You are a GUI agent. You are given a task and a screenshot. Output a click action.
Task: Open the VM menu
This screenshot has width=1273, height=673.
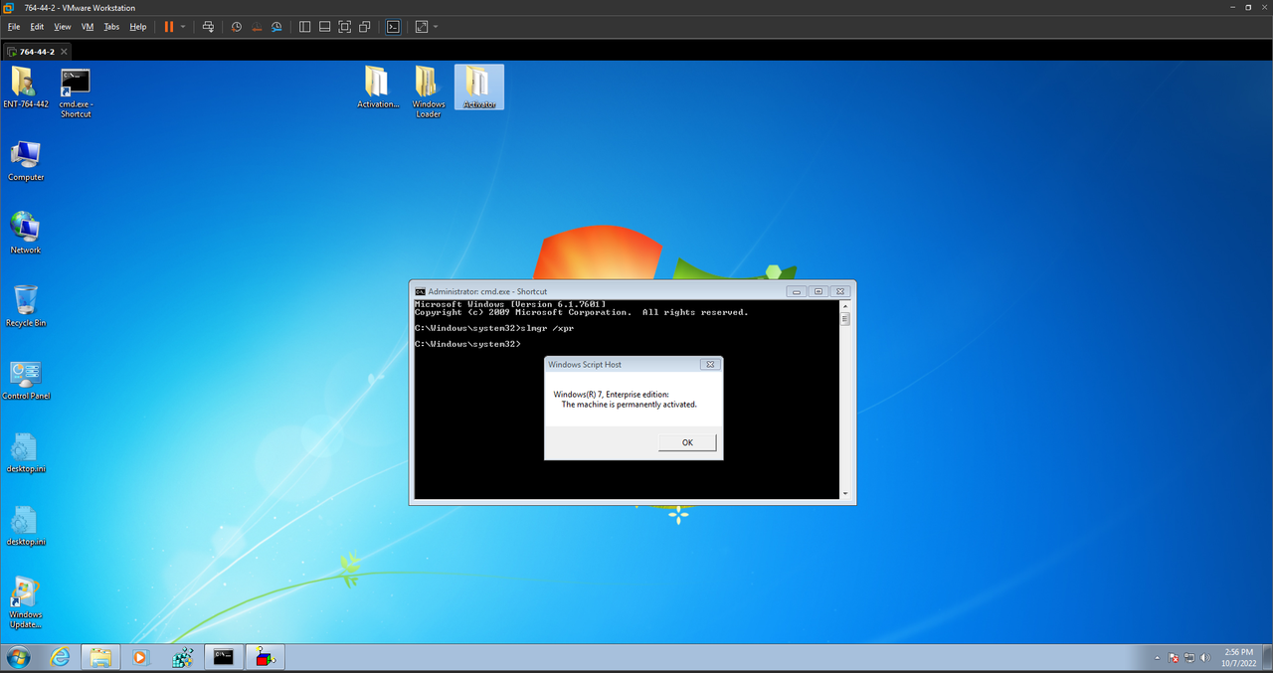click(88, 27)
